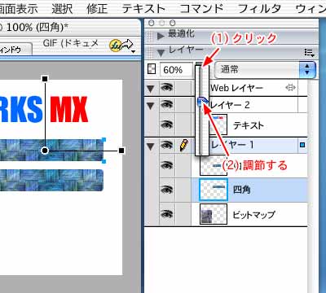The image size is (326, 293).
Task: Click the MX red text on canvas
Action: 69,109
